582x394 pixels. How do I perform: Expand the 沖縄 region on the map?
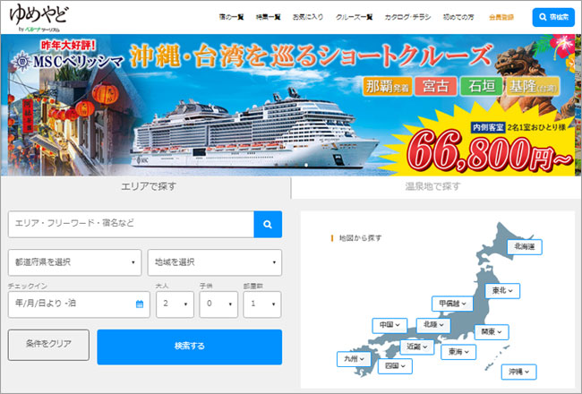(519, 372)
